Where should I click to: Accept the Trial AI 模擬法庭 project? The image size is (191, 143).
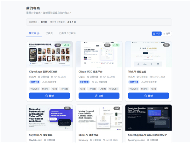148,96
